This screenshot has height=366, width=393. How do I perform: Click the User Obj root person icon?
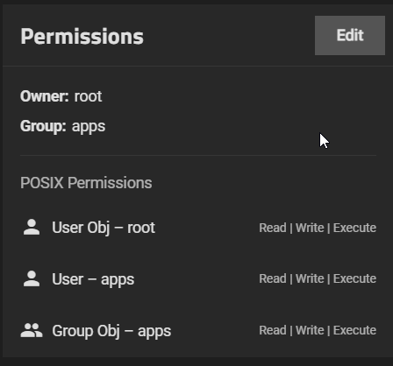[32, 227]
